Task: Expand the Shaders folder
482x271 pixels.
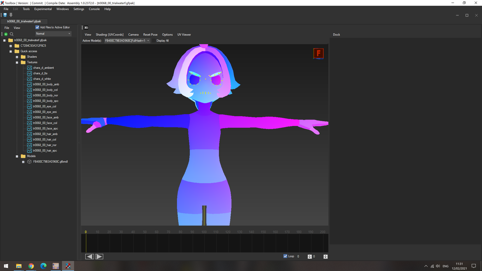Action: click(x=17, y=57)
